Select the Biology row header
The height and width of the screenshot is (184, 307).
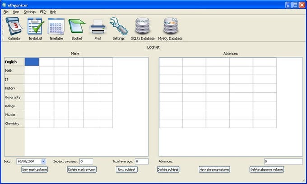(x=14, y=106)
